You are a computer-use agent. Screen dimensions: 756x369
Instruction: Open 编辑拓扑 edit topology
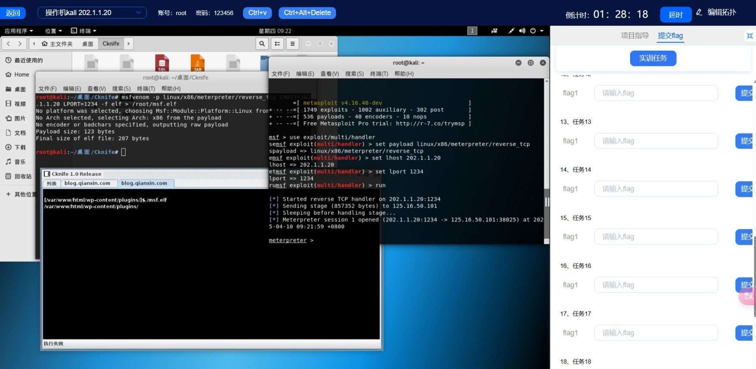point(716,12)
